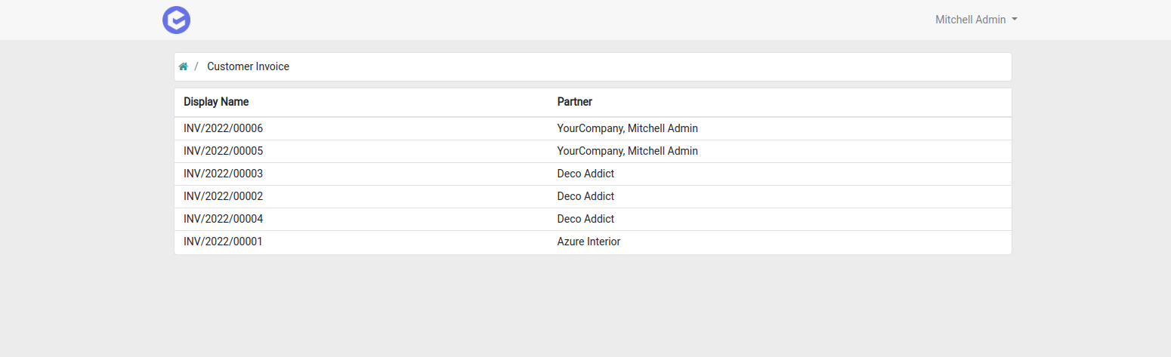Click the dropdown caret beside Mitchell Admin

coord(1015,20)
